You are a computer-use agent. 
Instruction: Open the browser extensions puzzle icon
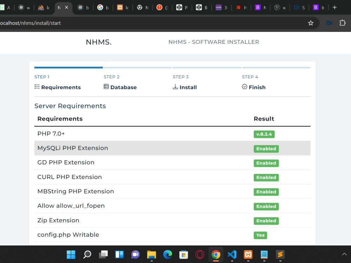pos(343,23)
